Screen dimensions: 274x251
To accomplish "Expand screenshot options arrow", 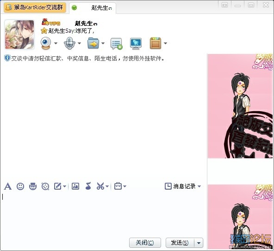I will click(x=107, y=186).
